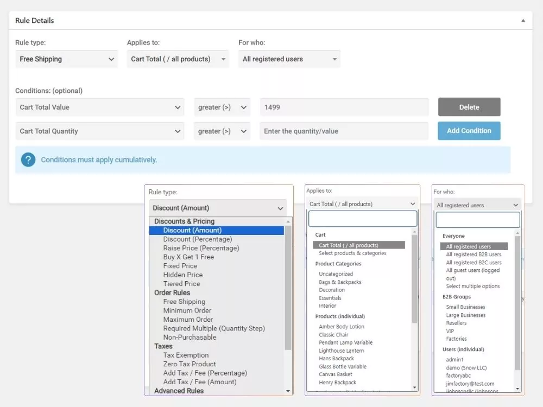The width and height of the screenshot is (543, 407).
Task: Select the Canvas Basket product
Action: point(335,374)
